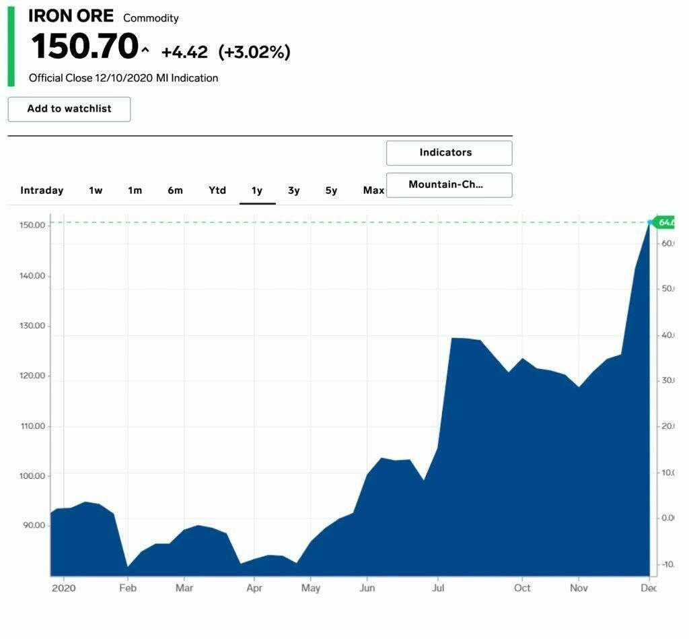The width and height of the screenshot is (689, 639).
Task: Click the Feb label on the time axis
Action: [128, 588]
